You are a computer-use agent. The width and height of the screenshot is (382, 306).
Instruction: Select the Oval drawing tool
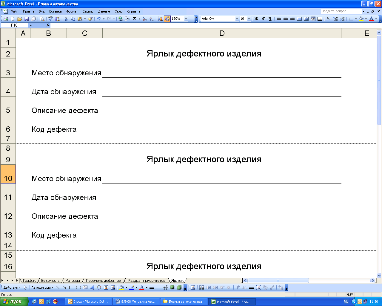[x=78, y=287]
